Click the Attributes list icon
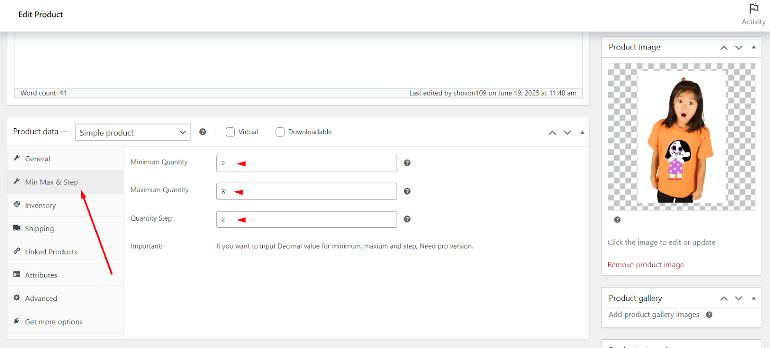The height and width of the screenshot is (348, 770). click(17, 274)
